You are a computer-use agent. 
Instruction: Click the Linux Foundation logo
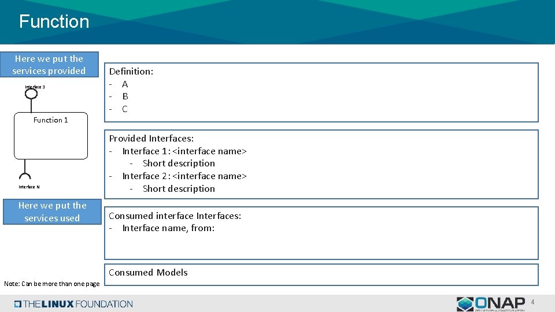click(x=73, y=304)
